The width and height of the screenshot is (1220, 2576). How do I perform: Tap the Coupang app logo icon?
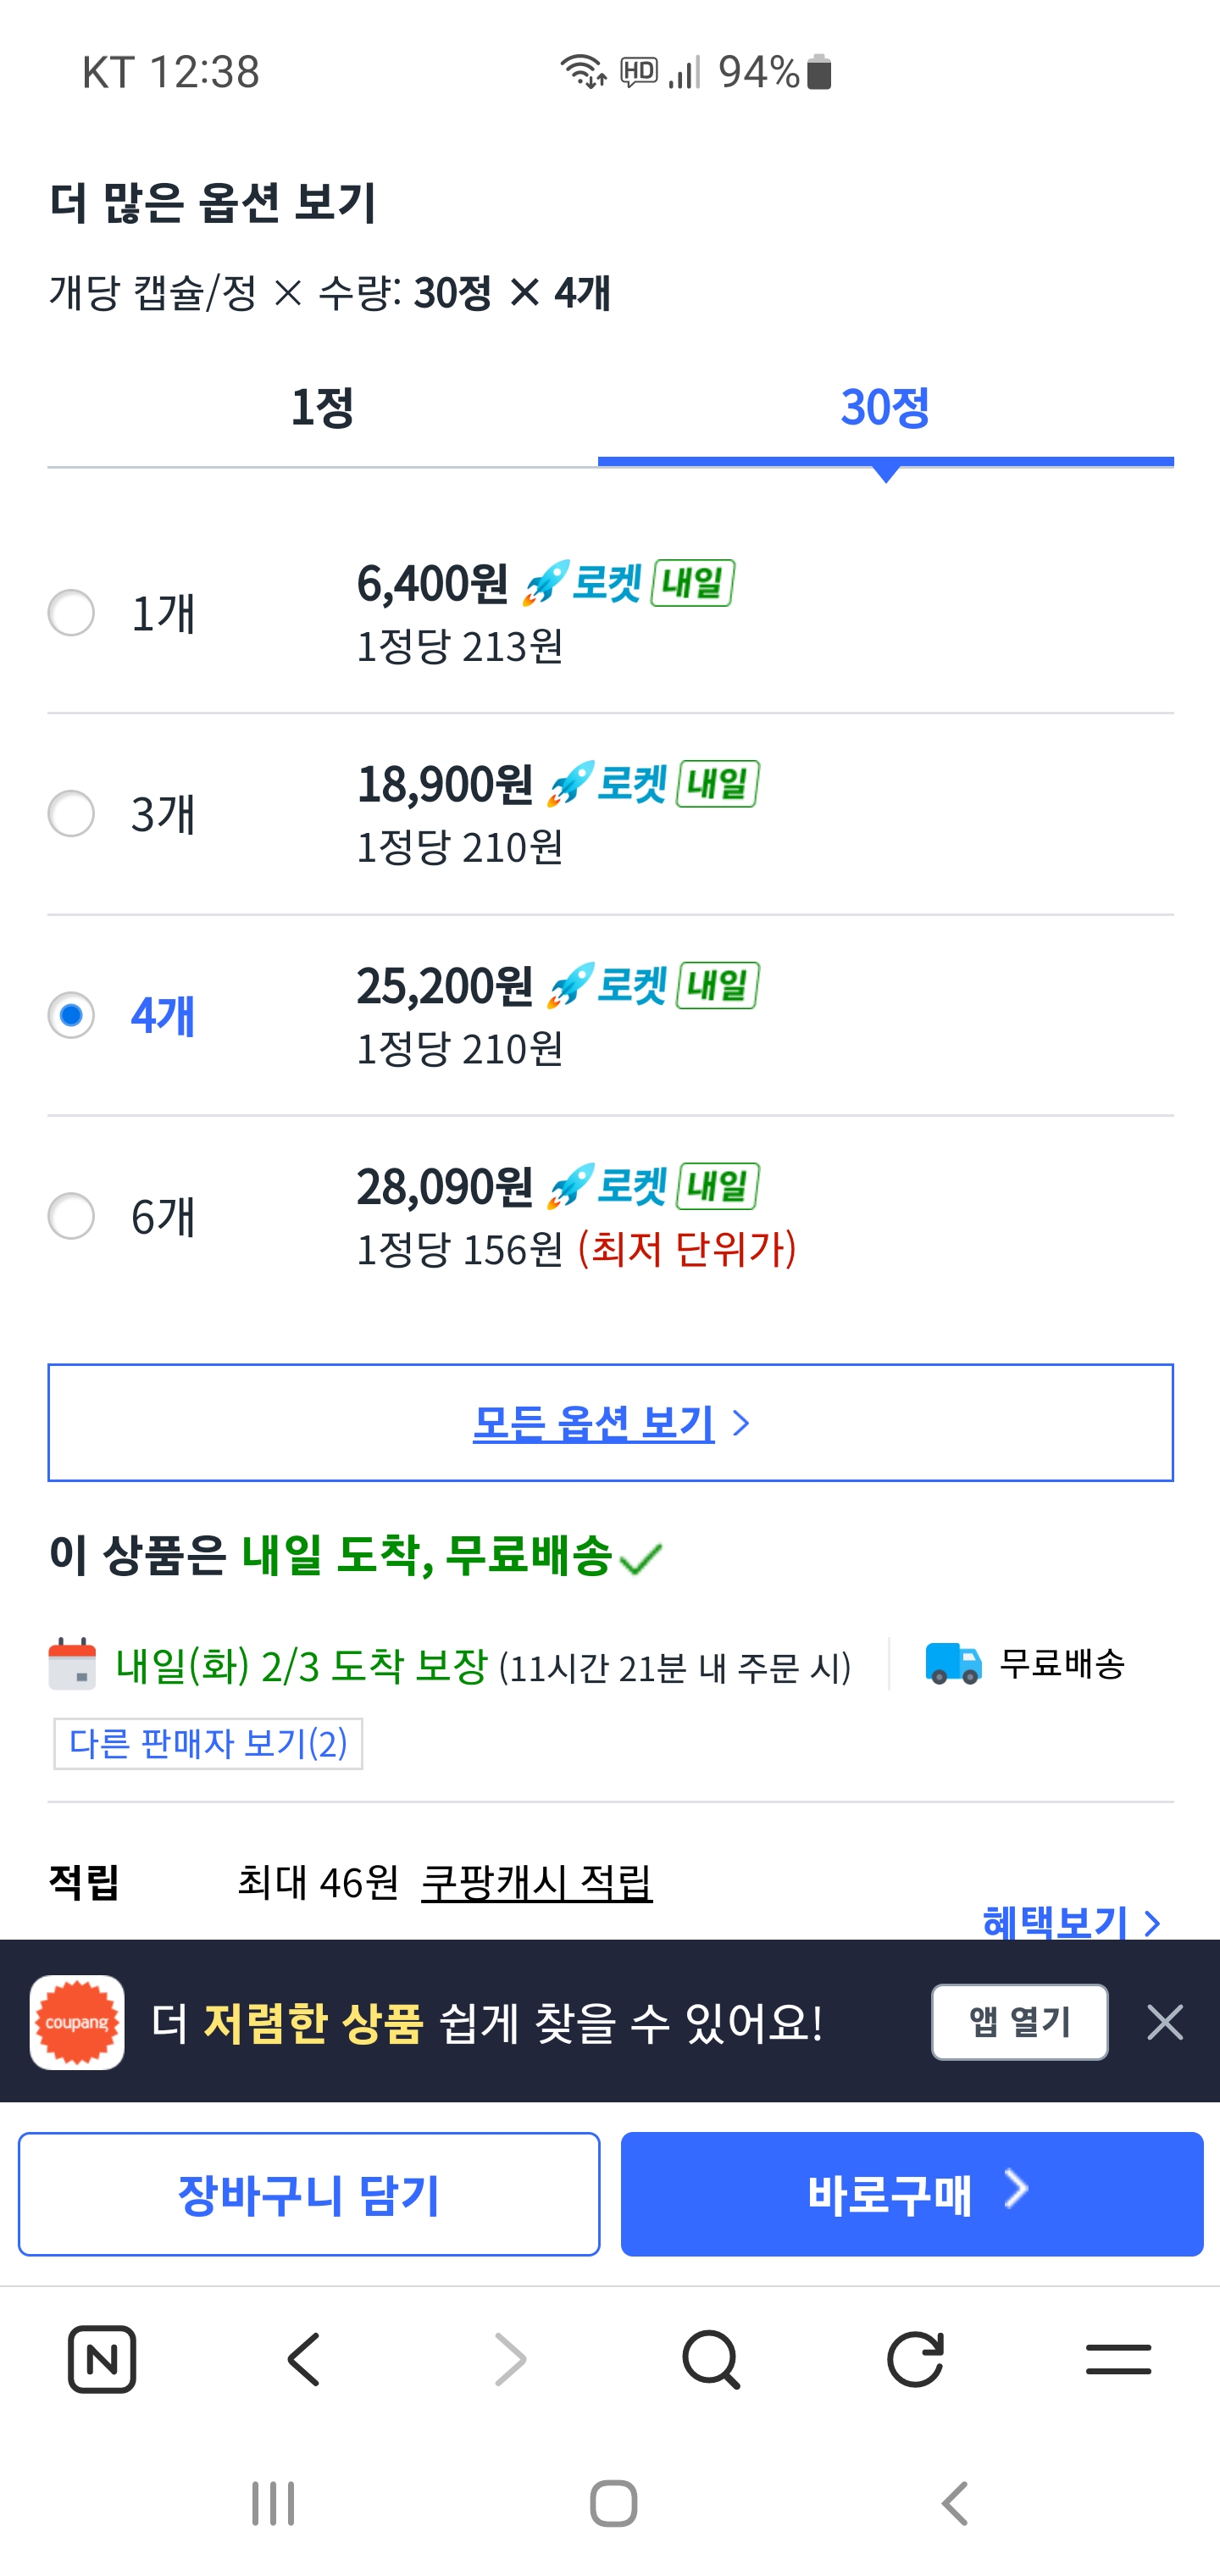[77, 2022]
